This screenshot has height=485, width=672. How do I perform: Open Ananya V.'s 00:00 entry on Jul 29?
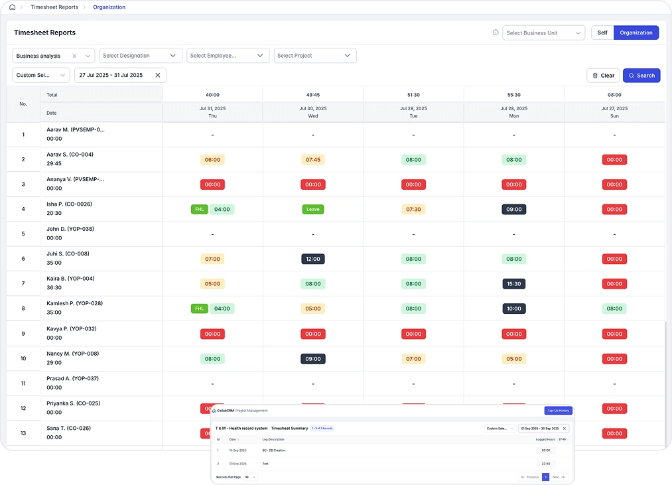click(413, 184)
